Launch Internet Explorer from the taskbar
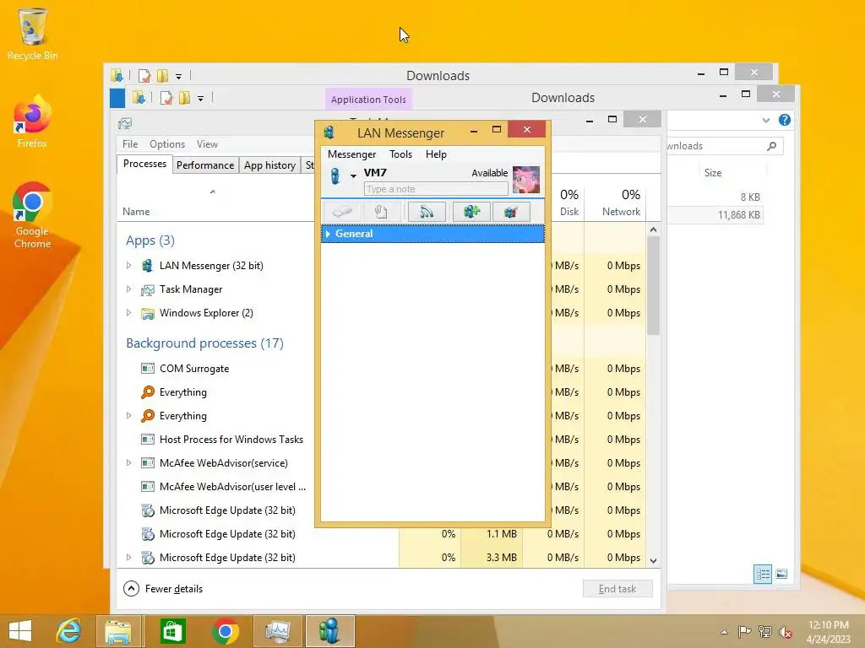This screenshot has height=648, width=865. [68, 631]
